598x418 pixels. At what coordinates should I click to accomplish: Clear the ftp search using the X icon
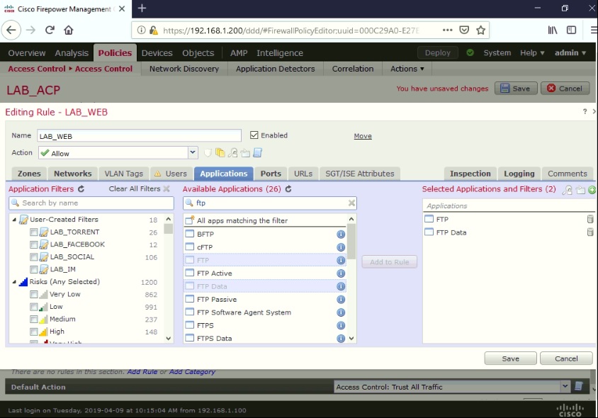click(x=351, y=203)
